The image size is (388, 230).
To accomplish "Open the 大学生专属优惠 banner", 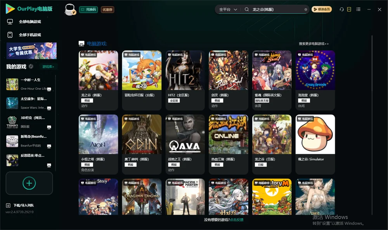I will tap(31, 51).
